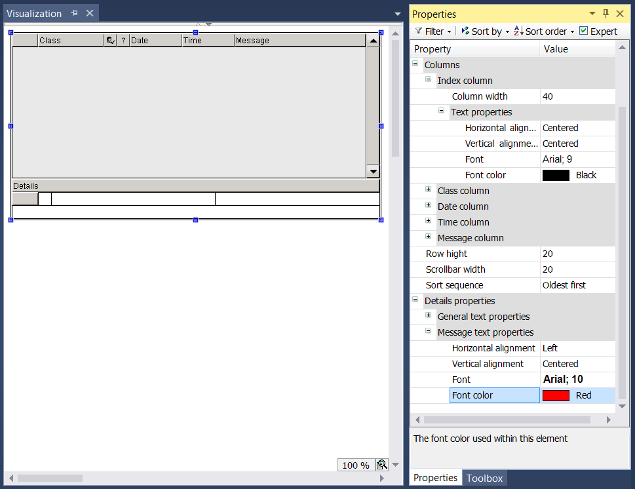
Task: Toggle the Expert checkbox
Action: coord(584,31)
